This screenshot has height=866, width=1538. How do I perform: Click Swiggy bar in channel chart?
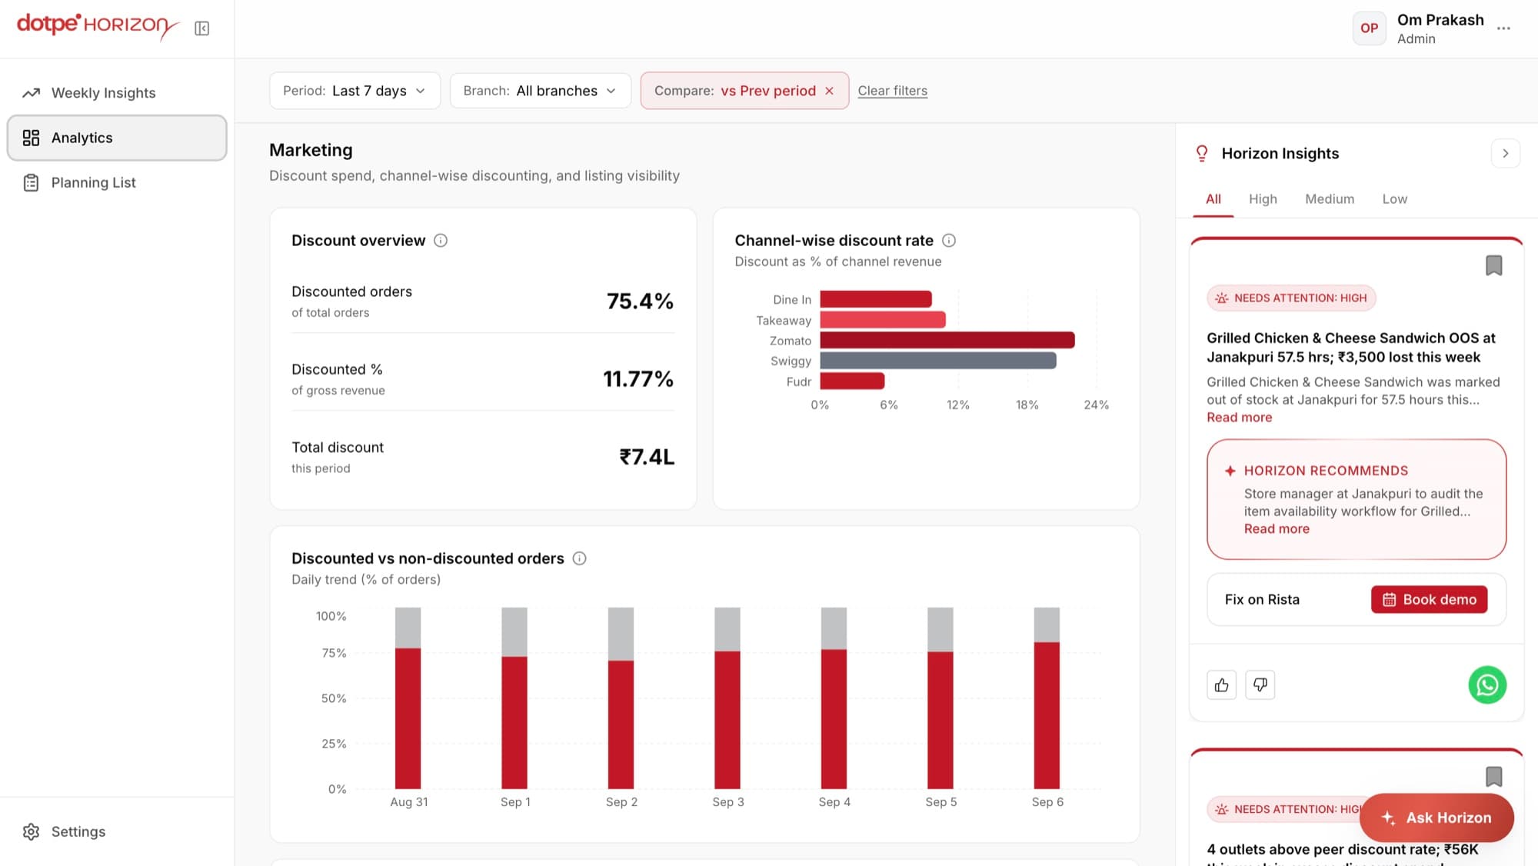point(937,361)
